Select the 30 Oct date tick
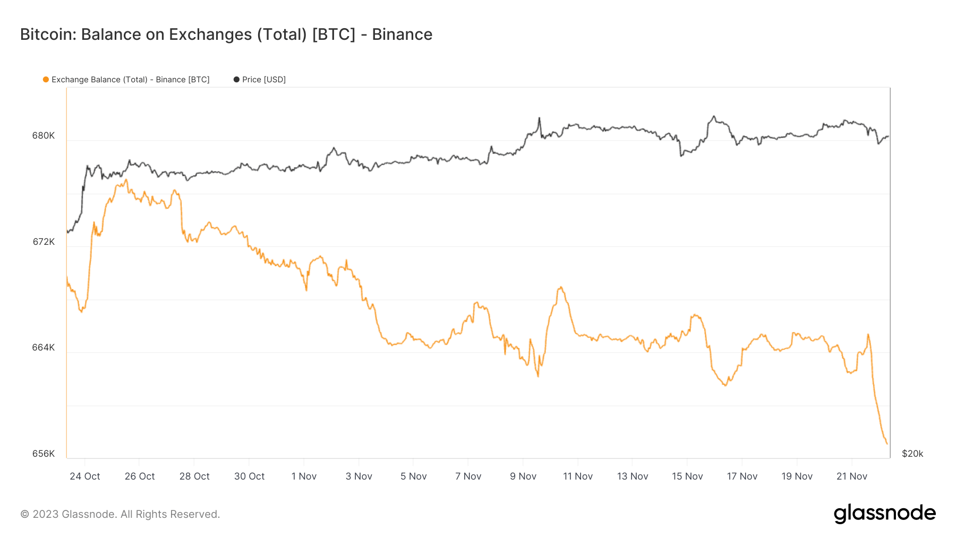956x538 pixels. click(x=250, y=476)
